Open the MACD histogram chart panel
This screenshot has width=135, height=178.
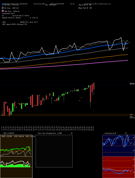coord(16,167)
